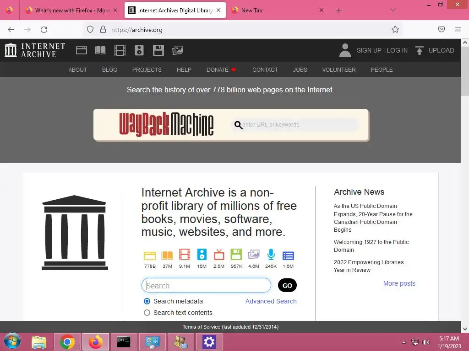Image resolution: width=469 pixels, height=351 pixels.
Task: Open Firefox application menu hamburger
Action: (458, 29)
